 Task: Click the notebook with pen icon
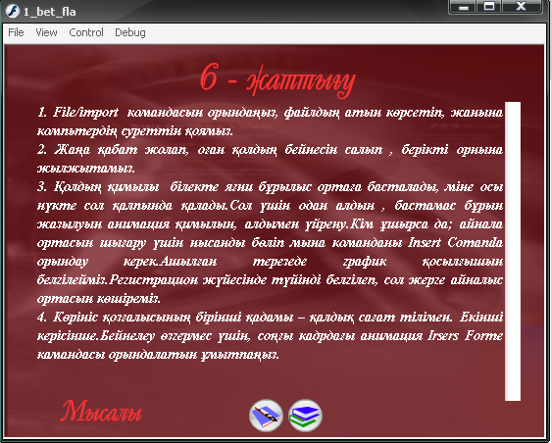click(266, 416)
